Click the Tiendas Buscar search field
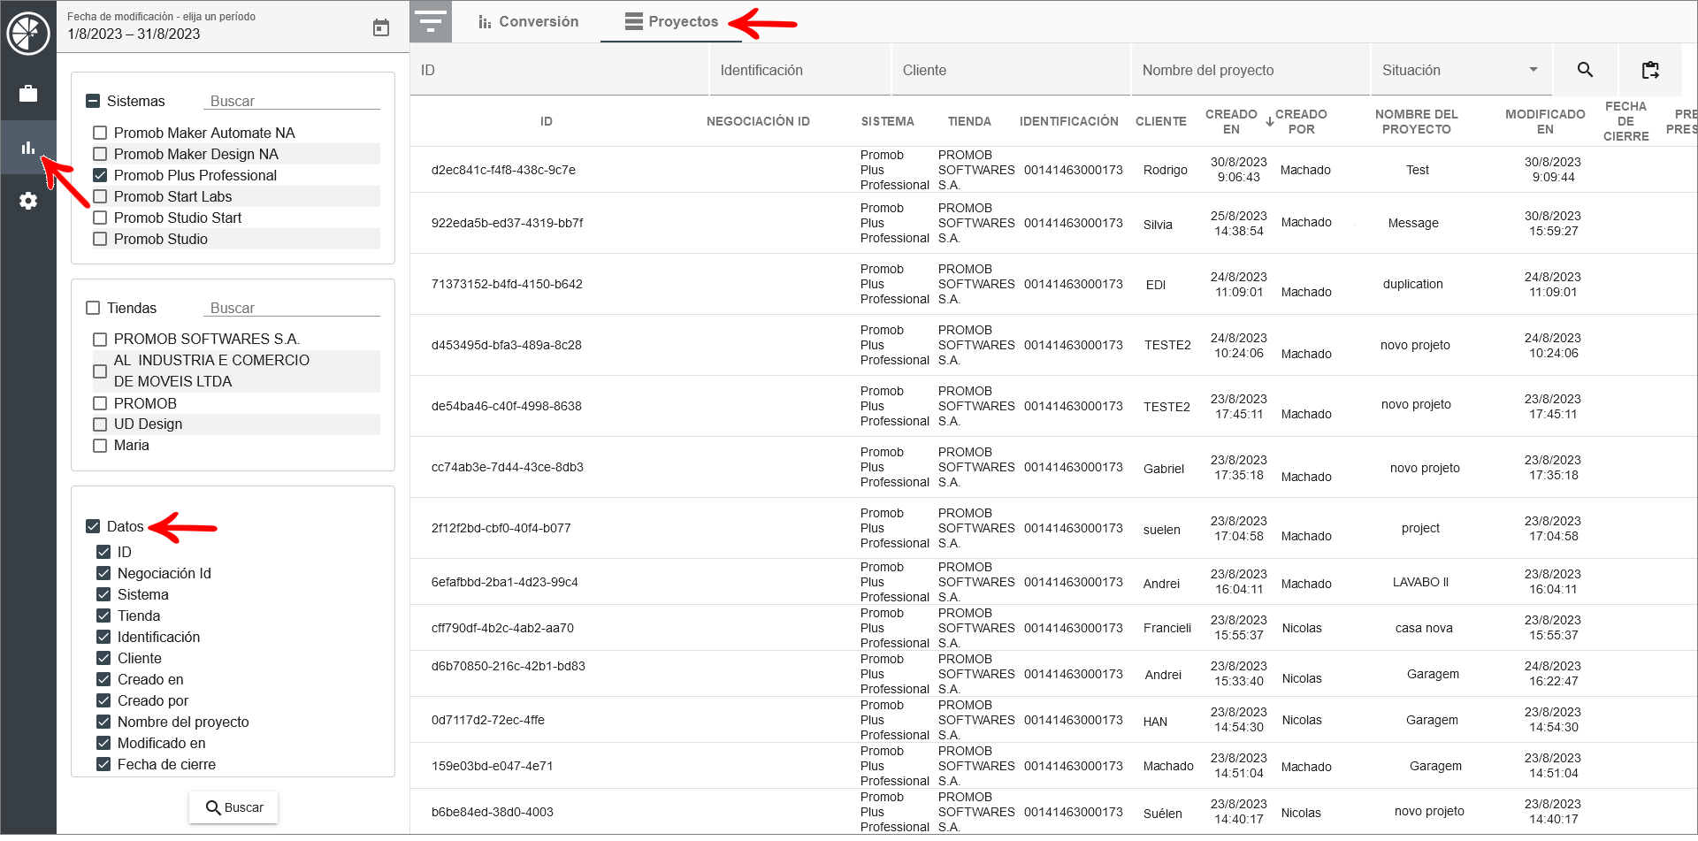The width and height of the screenshot is (1698, 841). coord(292,308)
